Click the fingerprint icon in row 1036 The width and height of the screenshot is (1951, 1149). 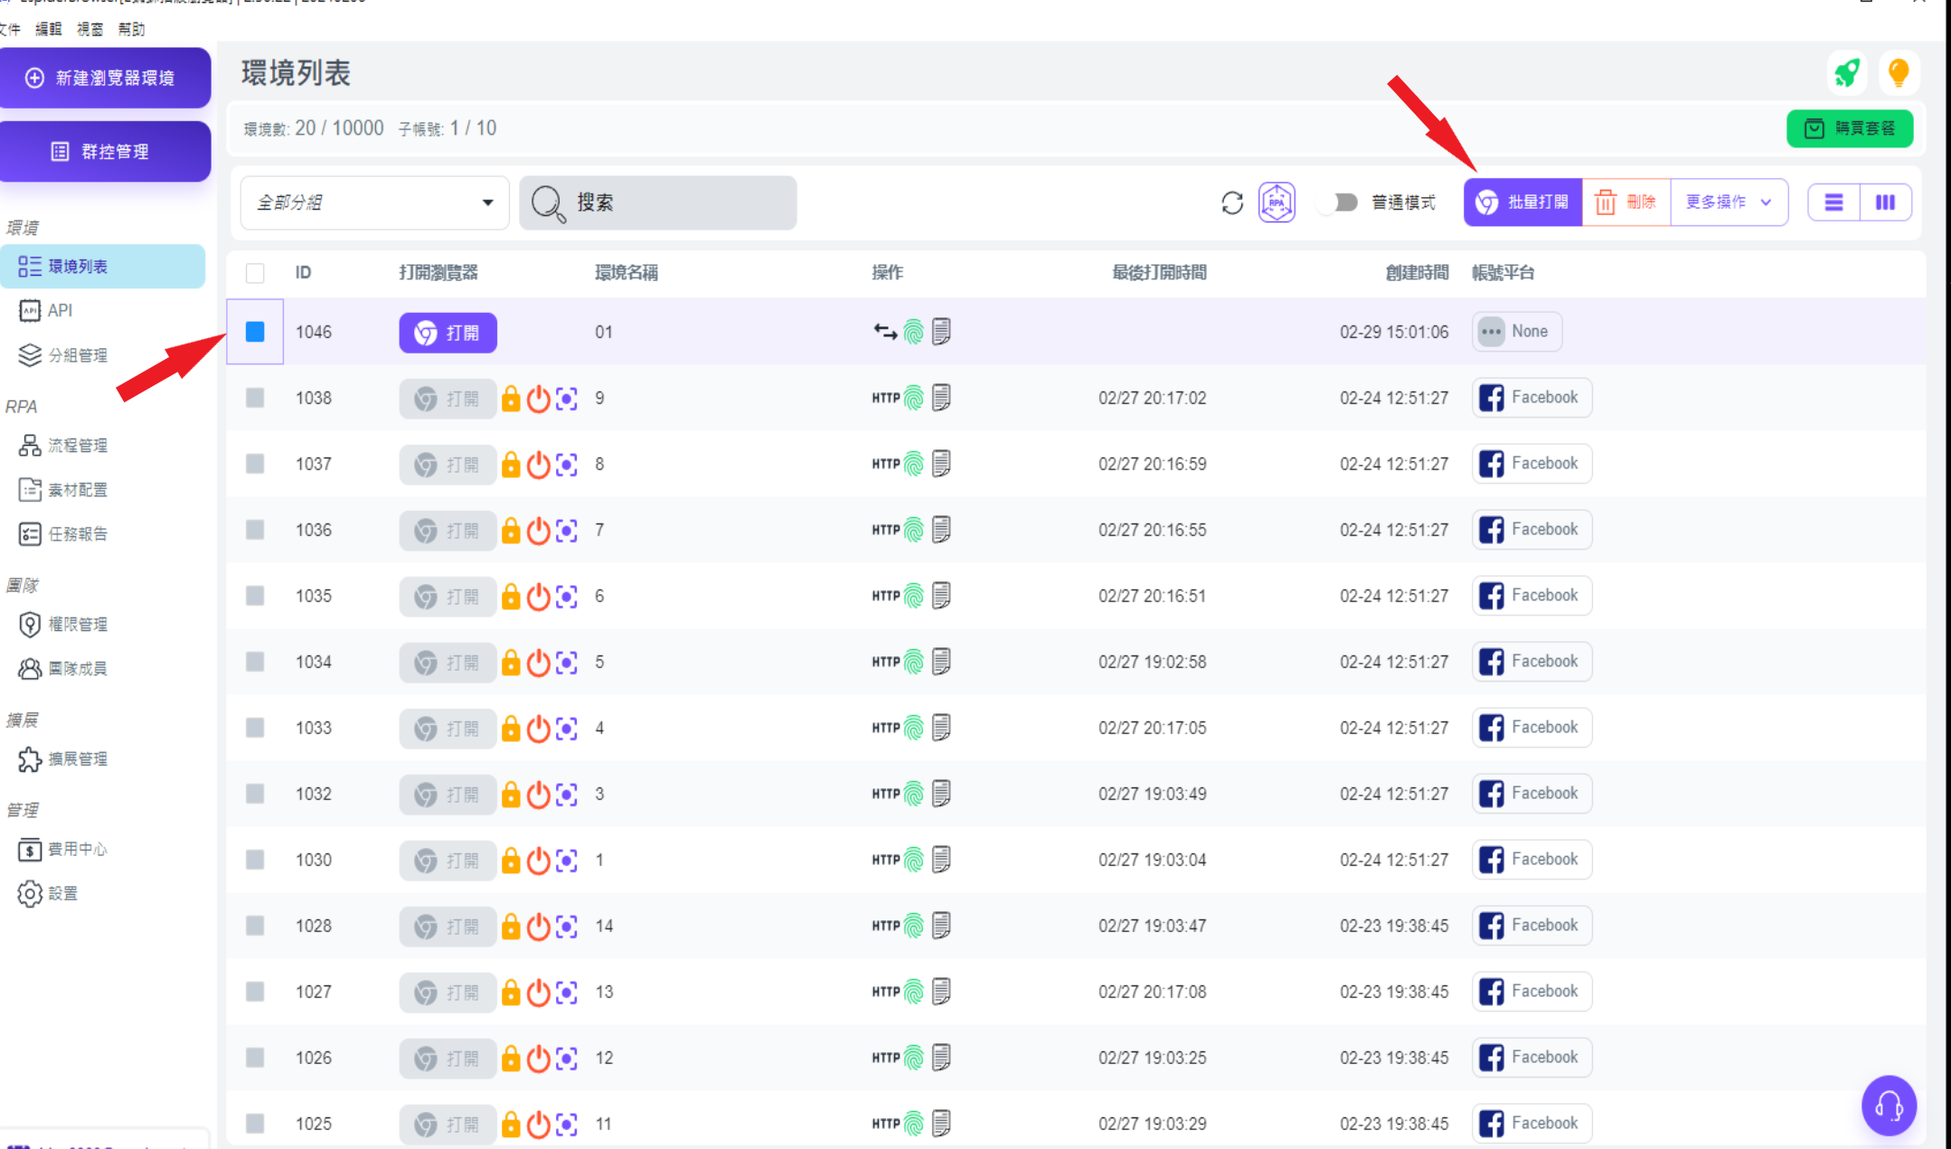tap(914, 530)
